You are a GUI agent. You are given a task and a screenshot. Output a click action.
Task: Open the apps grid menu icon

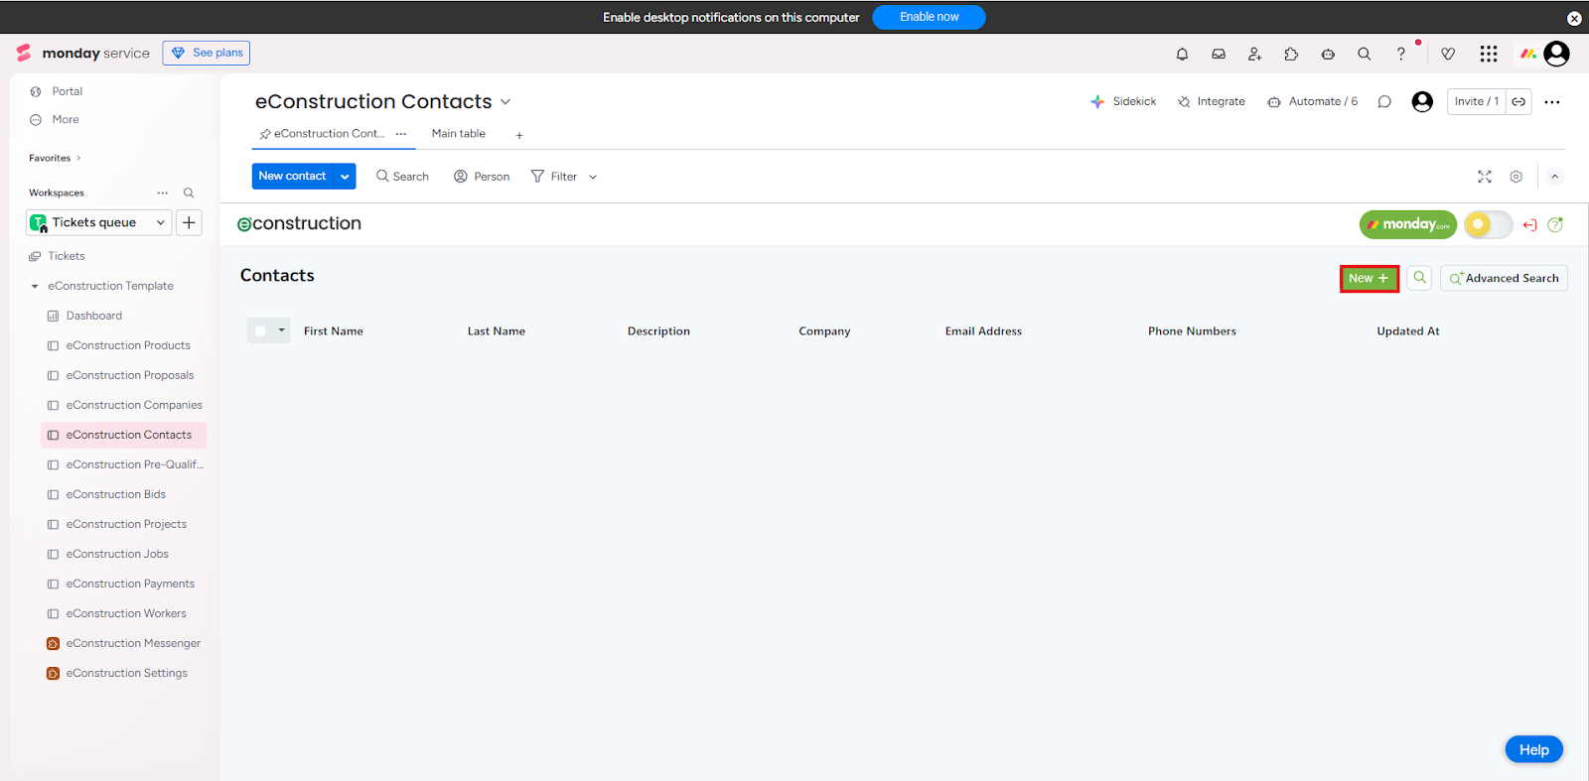[1488, 54]
